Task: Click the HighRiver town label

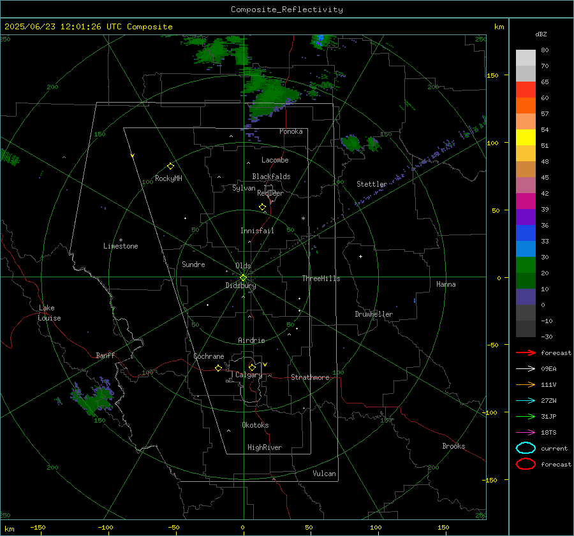Action: point(265,447)
